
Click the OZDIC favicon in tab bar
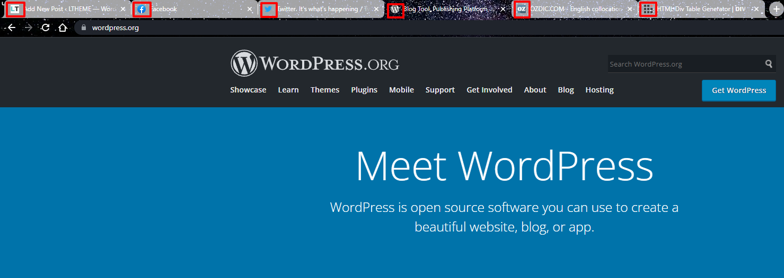click(522, 9)
